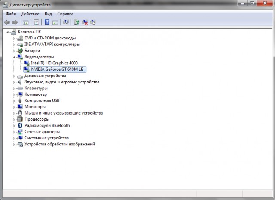Expand the Сетевые адаптеры node
This screenshot has height=200, width=275.
14,132
